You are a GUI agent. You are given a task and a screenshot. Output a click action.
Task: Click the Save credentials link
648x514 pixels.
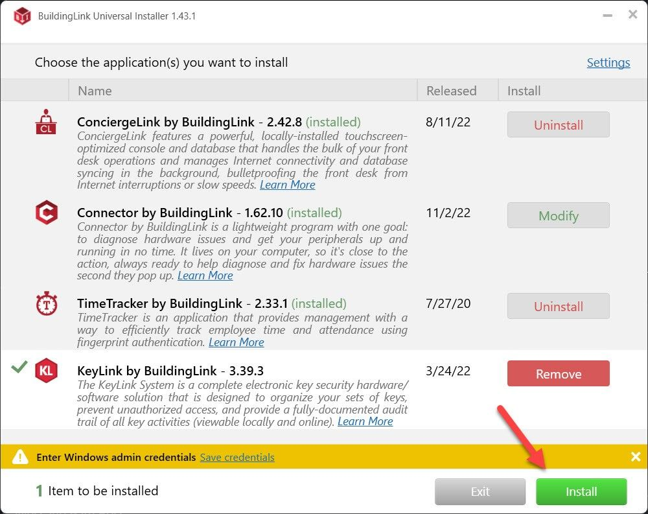[237, 457]
